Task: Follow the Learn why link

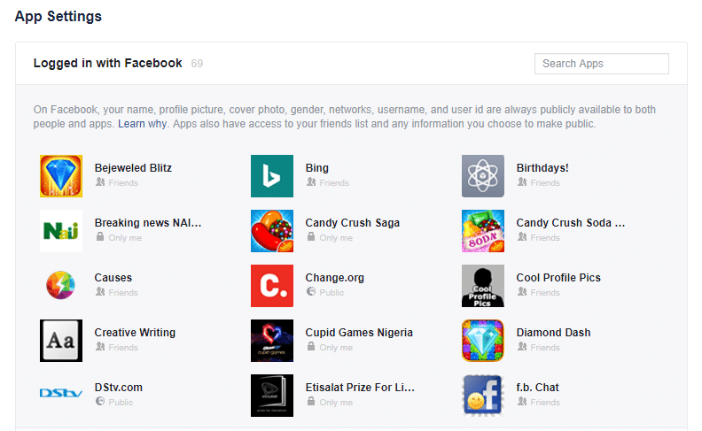Action: (x=142, y=124)
